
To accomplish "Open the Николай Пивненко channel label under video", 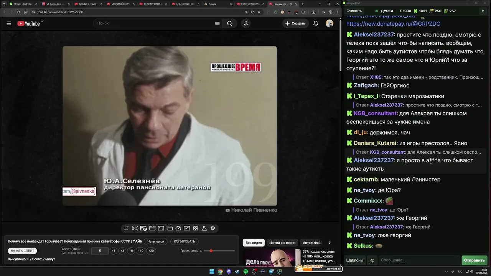I will pos(251,210).
